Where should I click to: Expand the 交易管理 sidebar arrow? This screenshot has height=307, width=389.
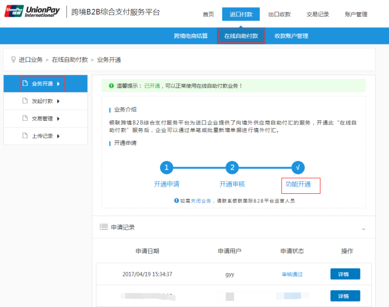(x=58, y=119)
